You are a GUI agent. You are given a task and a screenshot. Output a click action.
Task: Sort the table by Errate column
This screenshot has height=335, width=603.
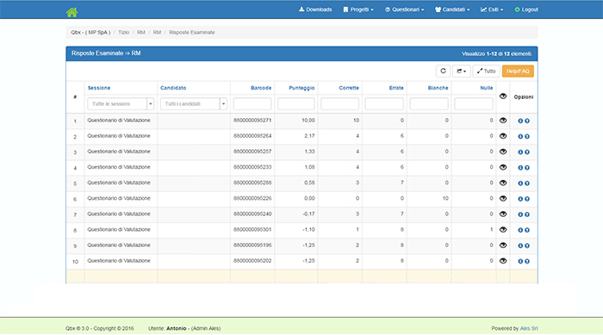click(396, 88)
